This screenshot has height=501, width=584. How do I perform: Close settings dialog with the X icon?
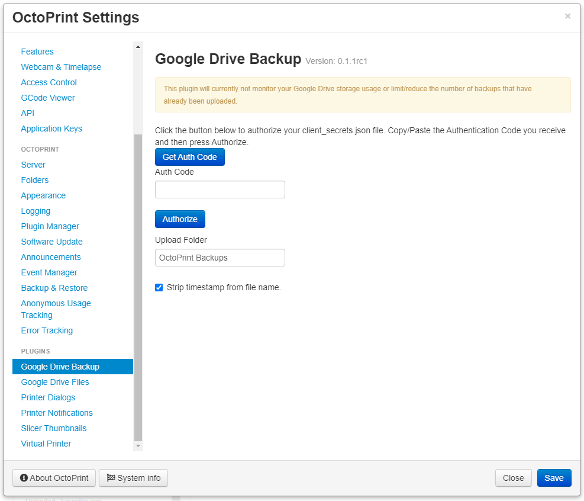point(567,17)
